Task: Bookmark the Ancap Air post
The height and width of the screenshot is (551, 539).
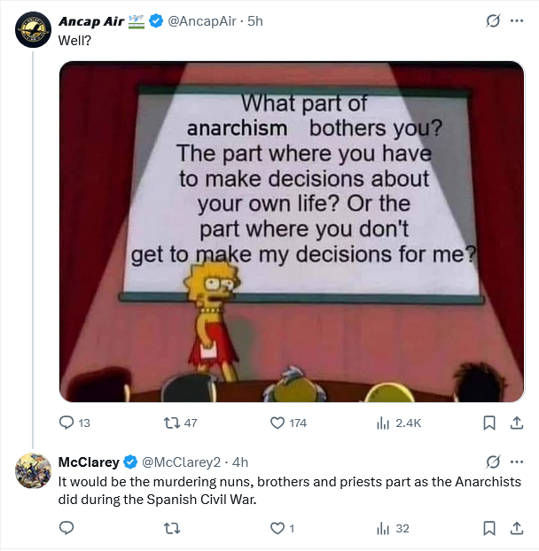Action: coord(488,423)
